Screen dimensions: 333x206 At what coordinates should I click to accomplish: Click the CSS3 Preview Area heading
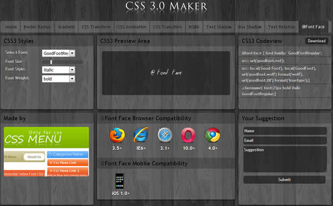[x=125, y=41]
